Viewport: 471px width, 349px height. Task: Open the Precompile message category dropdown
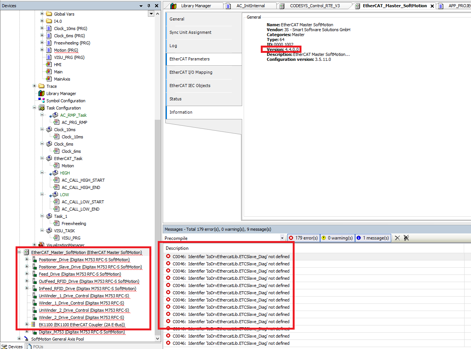click(x=282, y=238)
